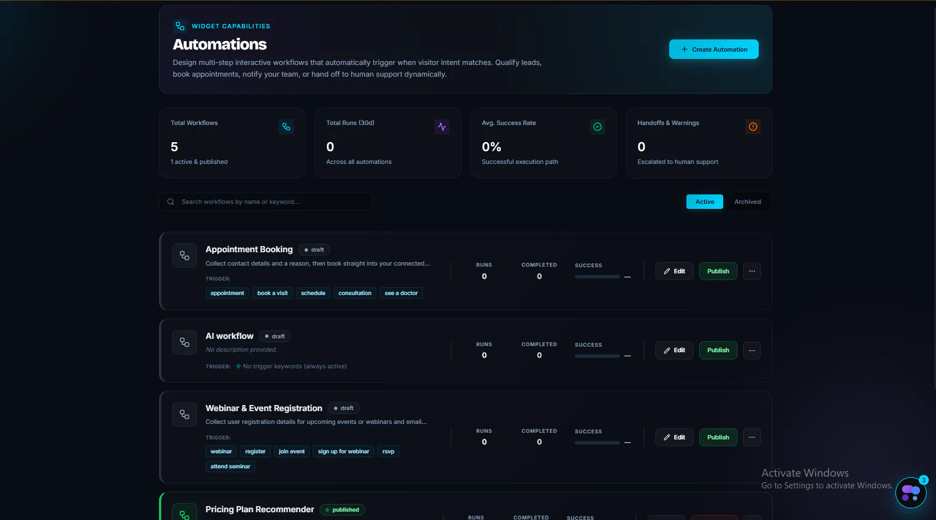
Task: Click the draft badge on AI workflow
Action: click(x=275, y=336)
